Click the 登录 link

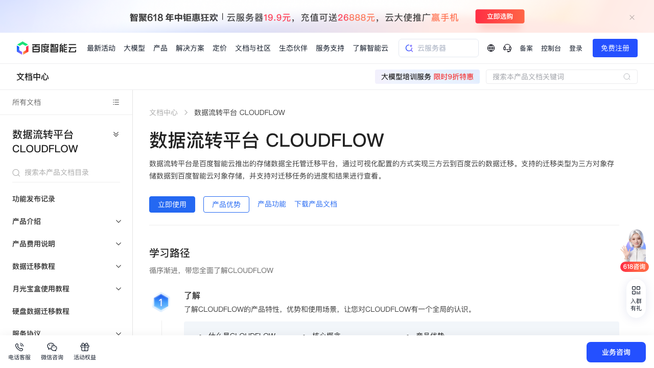click(576, 49)
